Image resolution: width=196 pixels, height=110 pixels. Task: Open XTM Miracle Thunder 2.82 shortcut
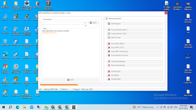[x=27, y=6]
